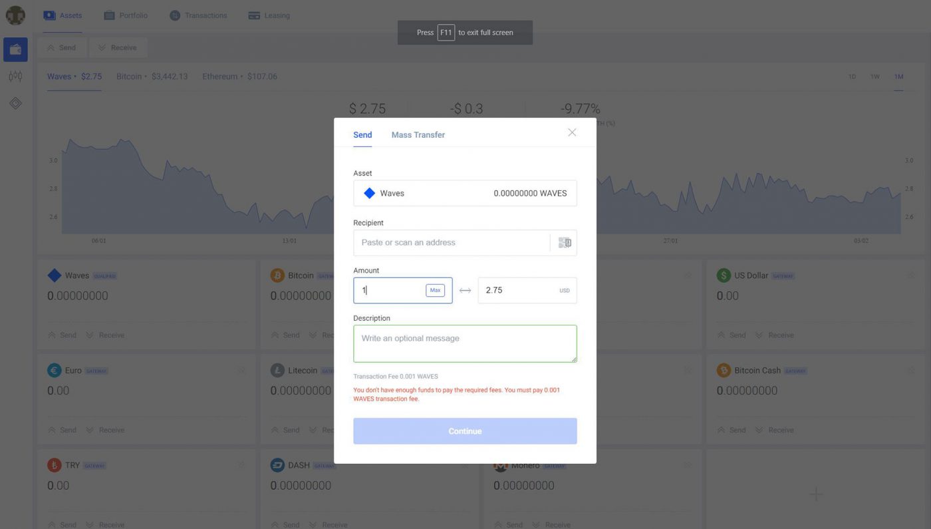Open the Leasing tab
Screen dimensions: 931x529
(269, 15)
